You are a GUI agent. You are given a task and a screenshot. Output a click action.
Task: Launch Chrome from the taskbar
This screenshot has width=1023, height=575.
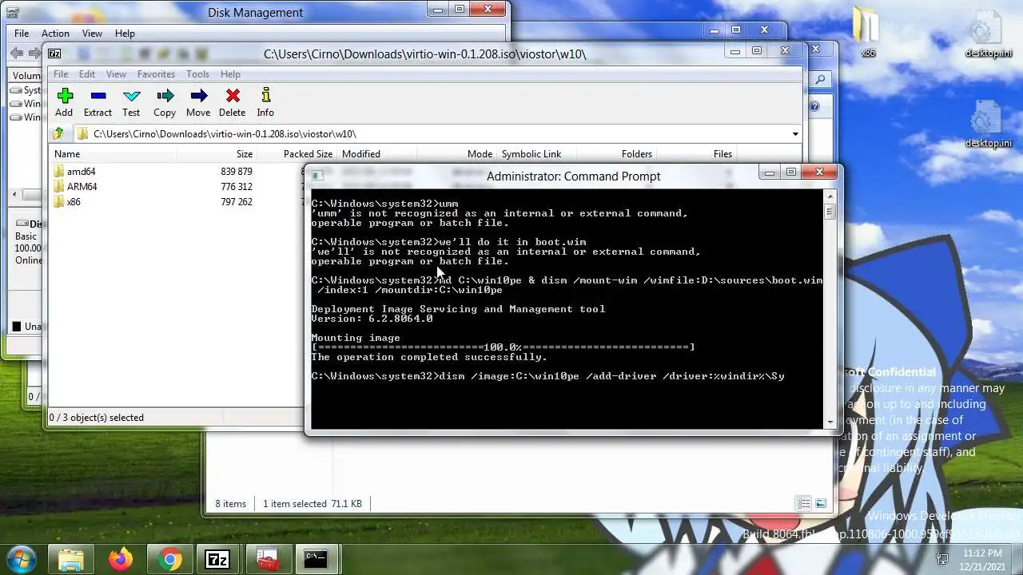coord(169,559)
